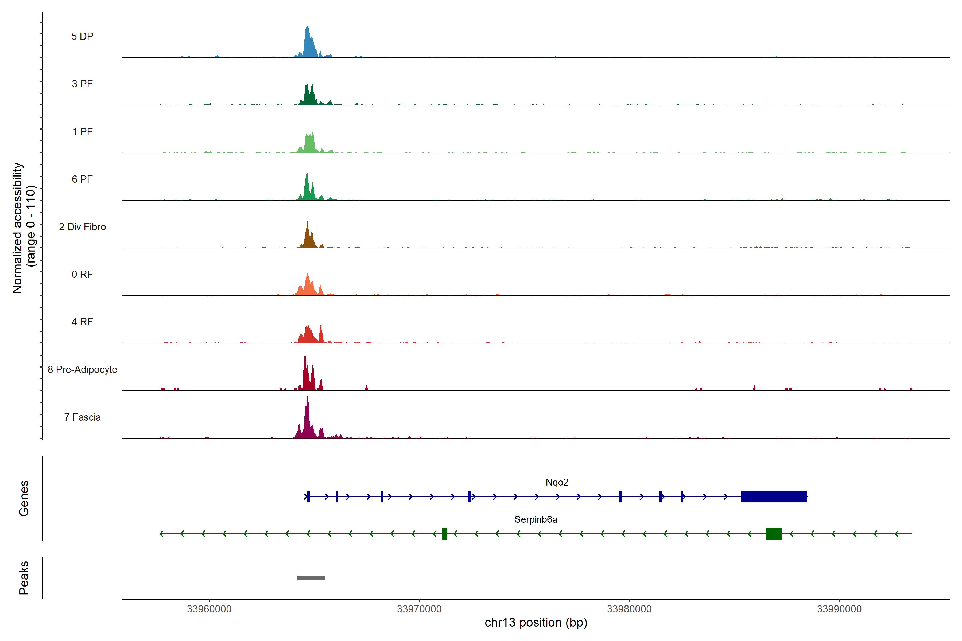
Task: Select the 3 PF track label
Action: pos(82,84)
